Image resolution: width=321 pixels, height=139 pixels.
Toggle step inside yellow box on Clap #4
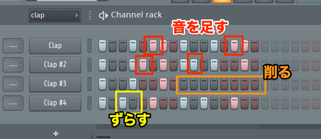coord(123,103)
